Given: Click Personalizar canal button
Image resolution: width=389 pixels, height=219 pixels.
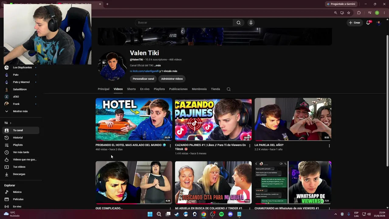Looking at the screenshot, I should 143,79.
